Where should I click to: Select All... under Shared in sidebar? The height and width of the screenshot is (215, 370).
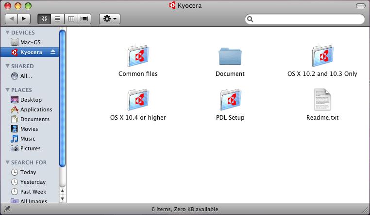[x=30, y=76]
